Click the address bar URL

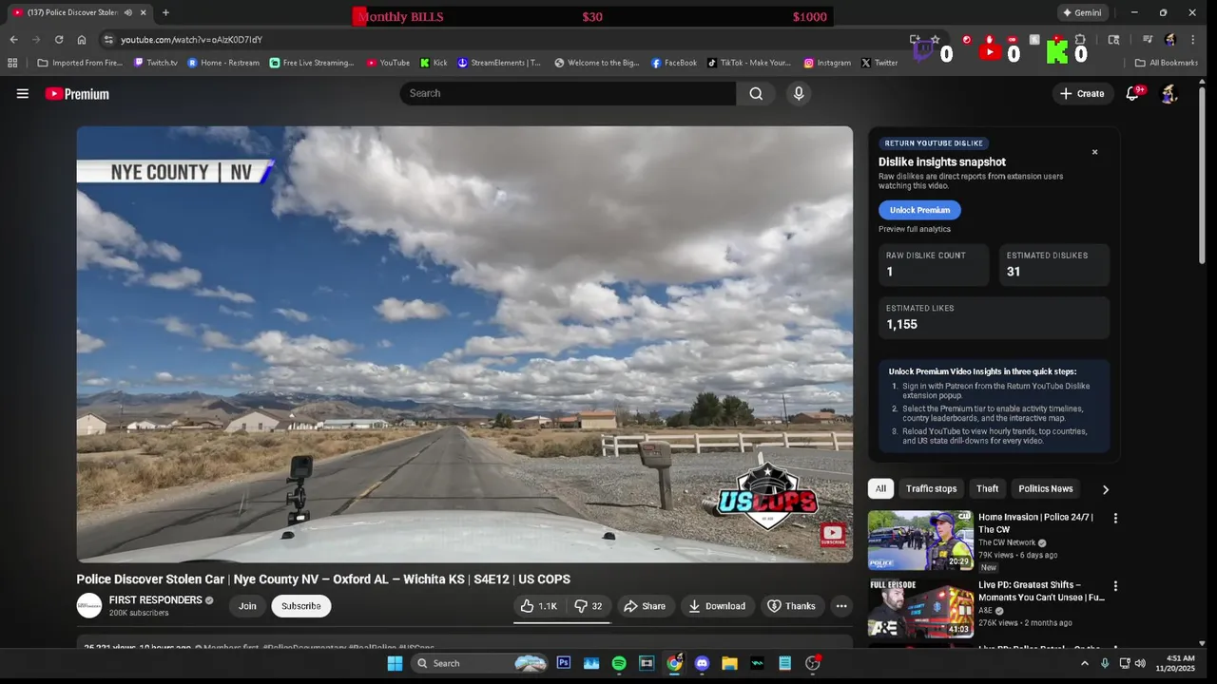191,40
